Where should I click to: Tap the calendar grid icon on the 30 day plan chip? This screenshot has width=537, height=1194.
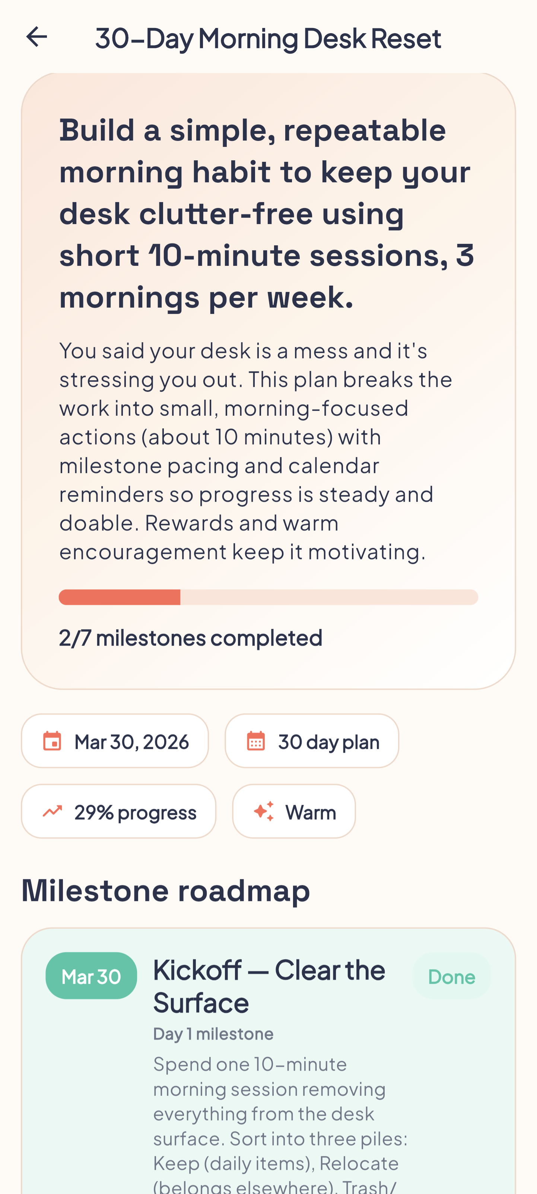pyautogui.click(x=256, y=741)
